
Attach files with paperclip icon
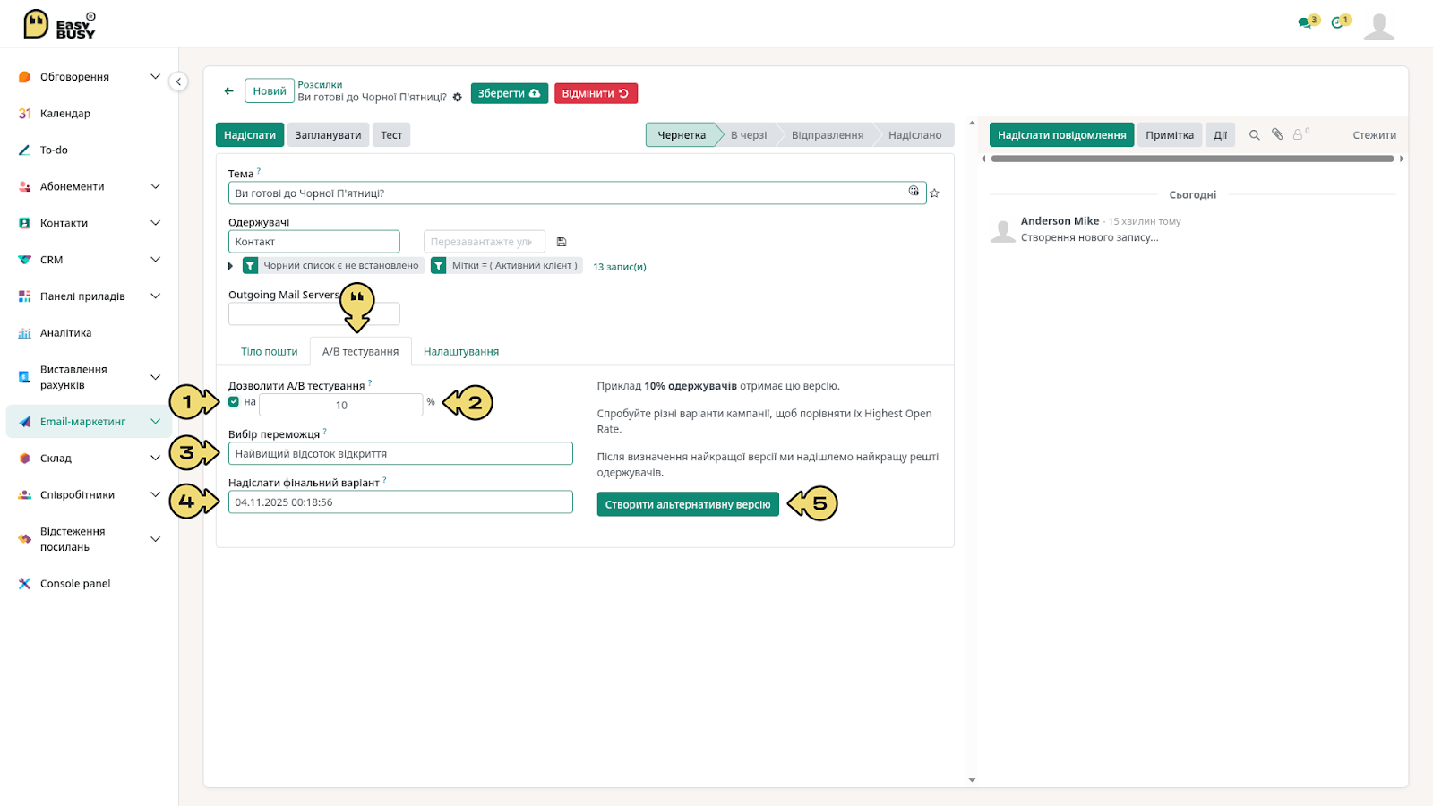click(1277, 134)
